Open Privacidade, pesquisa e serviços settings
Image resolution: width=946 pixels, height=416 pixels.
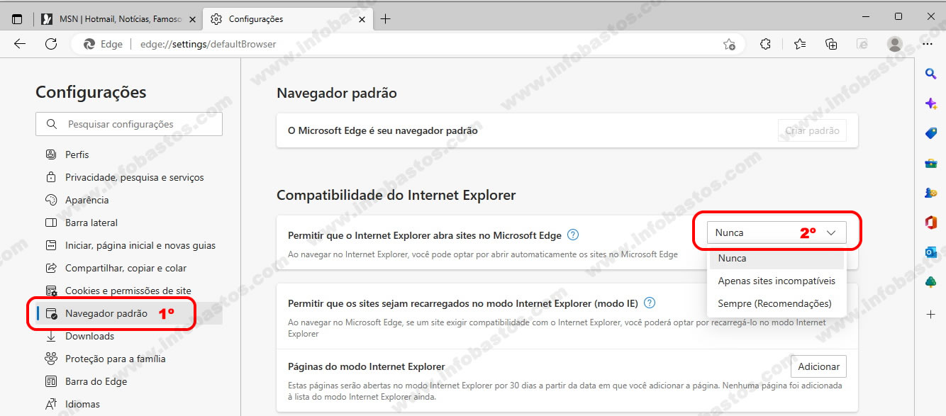(129, 177)
